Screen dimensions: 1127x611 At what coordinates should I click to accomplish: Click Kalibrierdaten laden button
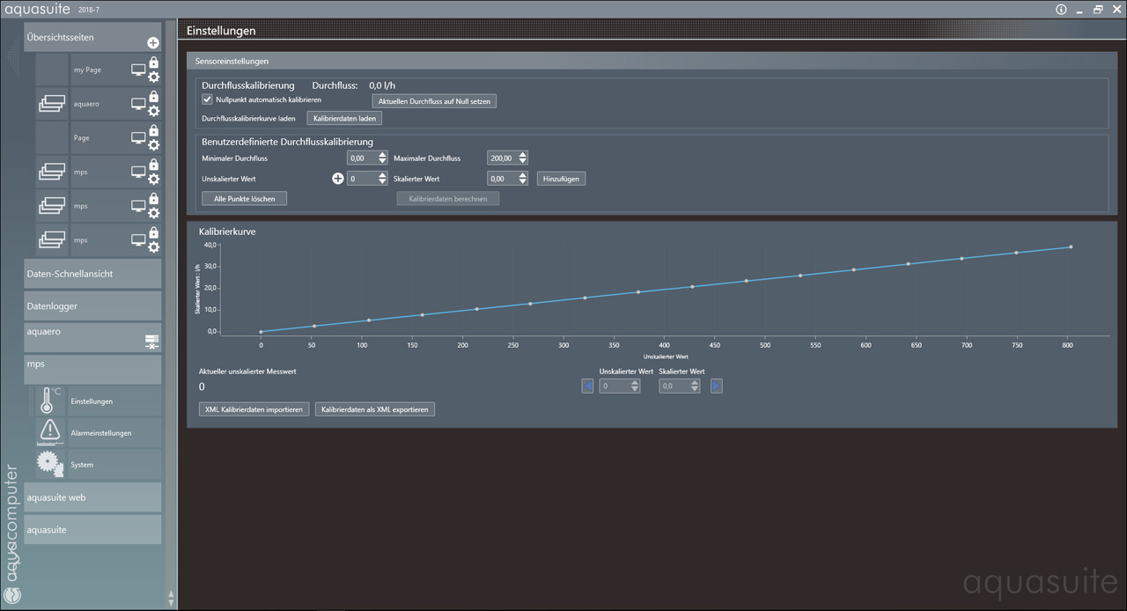[344, 118]
